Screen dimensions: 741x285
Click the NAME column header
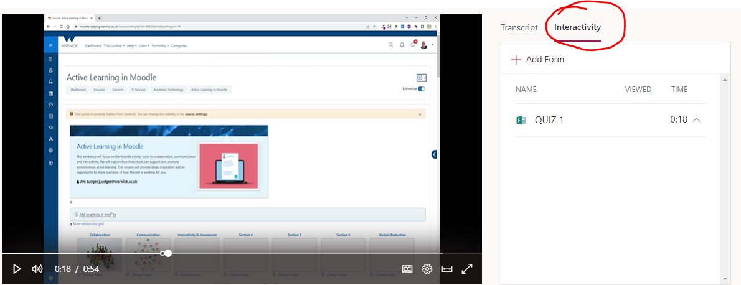tap(526, 90)
